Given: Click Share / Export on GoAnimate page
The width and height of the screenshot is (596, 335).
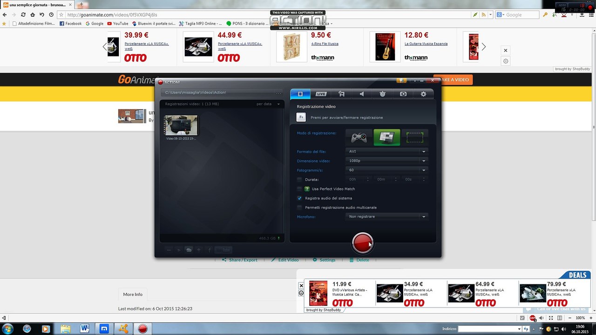Looking at the screenshot, I should tap(240, 260).
